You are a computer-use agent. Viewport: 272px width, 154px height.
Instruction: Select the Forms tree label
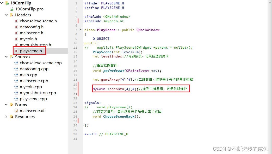(21, 105)
